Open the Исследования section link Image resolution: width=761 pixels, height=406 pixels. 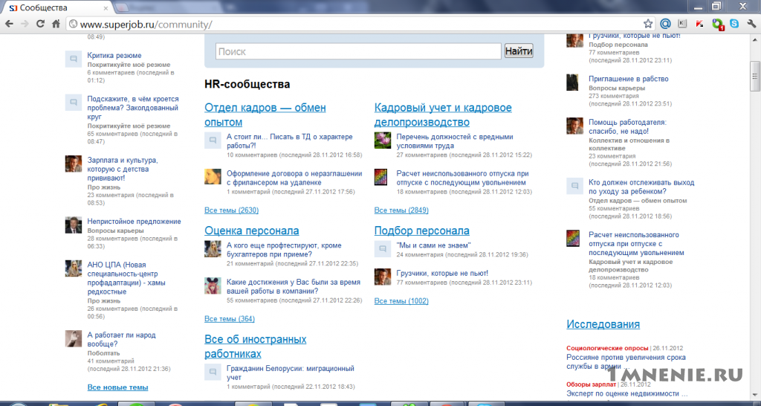(x=603, y=324)
